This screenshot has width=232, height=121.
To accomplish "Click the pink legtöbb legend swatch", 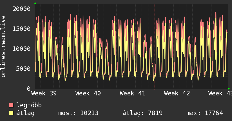I will click(x=11, y=105).
